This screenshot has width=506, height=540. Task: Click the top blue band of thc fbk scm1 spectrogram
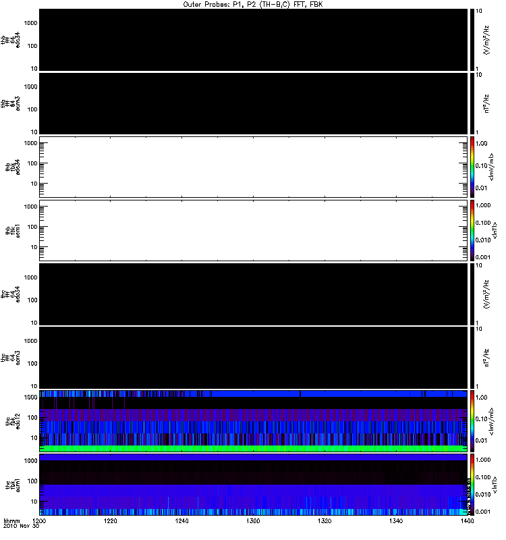253,458
